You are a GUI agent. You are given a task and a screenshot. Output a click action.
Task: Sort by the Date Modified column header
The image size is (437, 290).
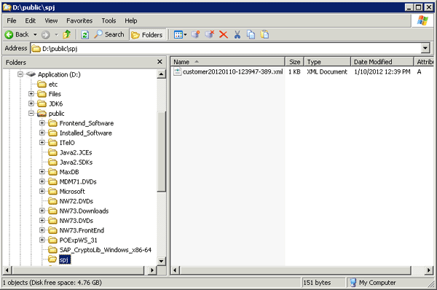(x=382, y=62)
